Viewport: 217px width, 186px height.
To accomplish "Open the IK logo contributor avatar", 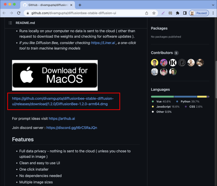I will [173, 62].
